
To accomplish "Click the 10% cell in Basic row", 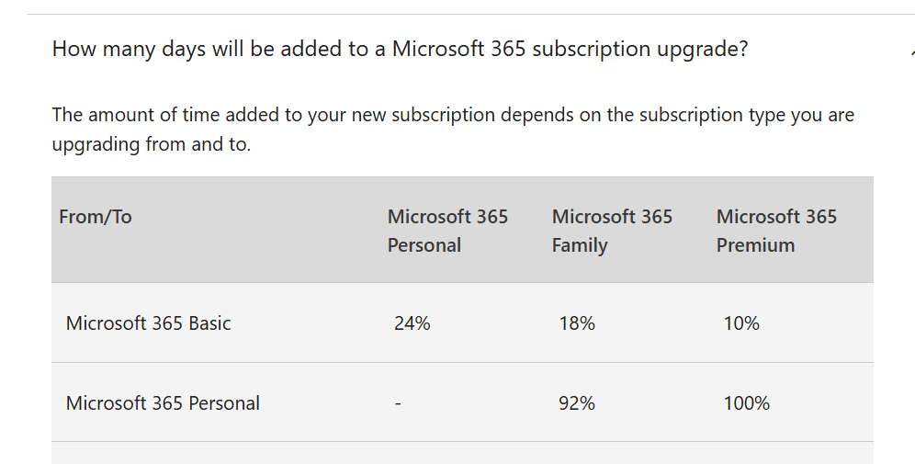I will 741,323.
